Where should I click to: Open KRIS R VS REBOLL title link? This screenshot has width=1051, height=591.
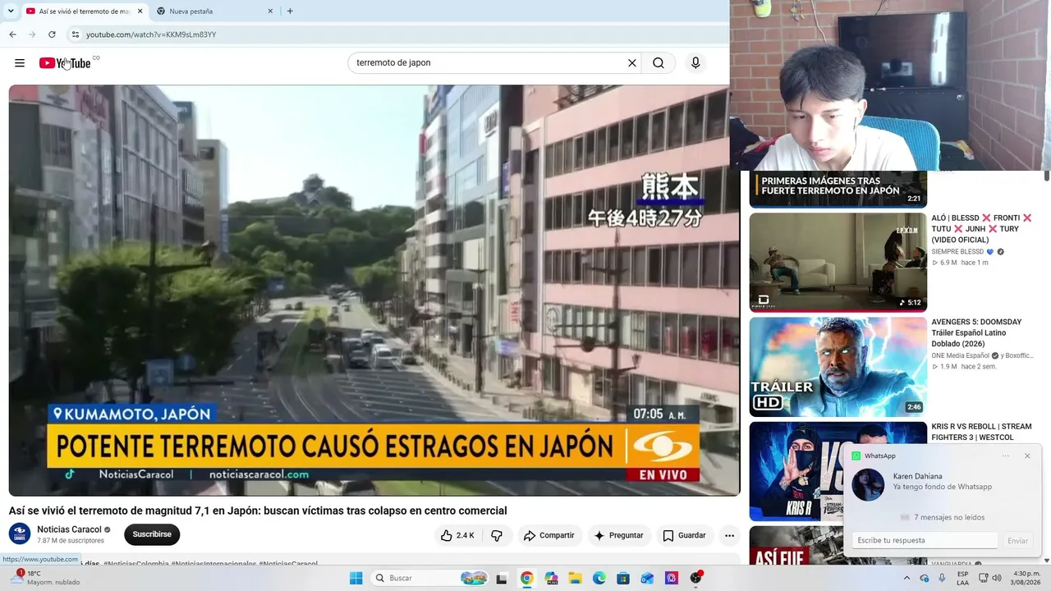[x=981, y=432]
